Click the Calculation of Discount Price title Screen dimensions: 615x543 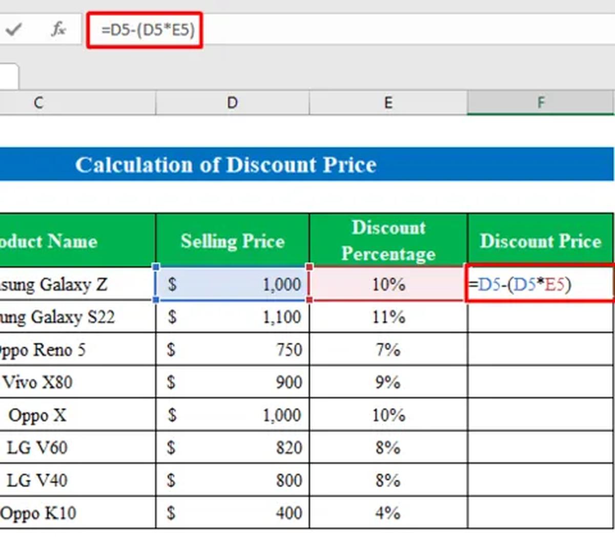pyautogui.click(x=226, y=164)
